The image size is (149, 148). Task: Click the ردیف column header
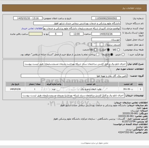140,84
